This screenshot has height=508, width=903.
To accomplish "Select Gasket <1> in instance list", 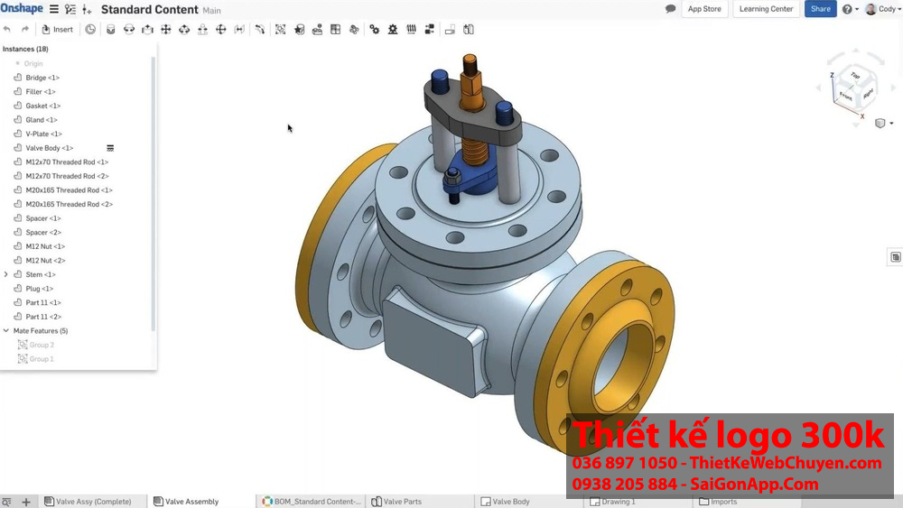I will click(42, 106).
